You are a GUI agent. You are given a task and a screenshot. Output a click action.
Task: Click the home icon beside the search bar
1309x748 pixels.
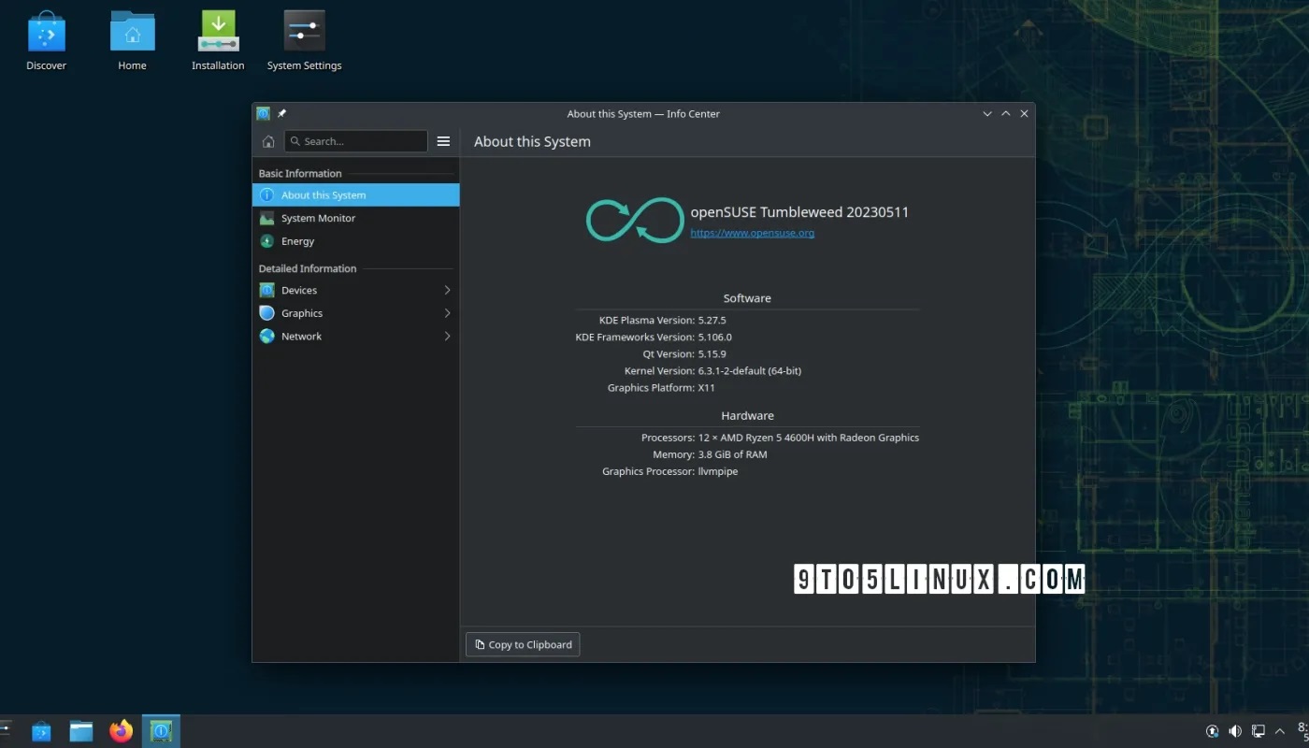268,141
